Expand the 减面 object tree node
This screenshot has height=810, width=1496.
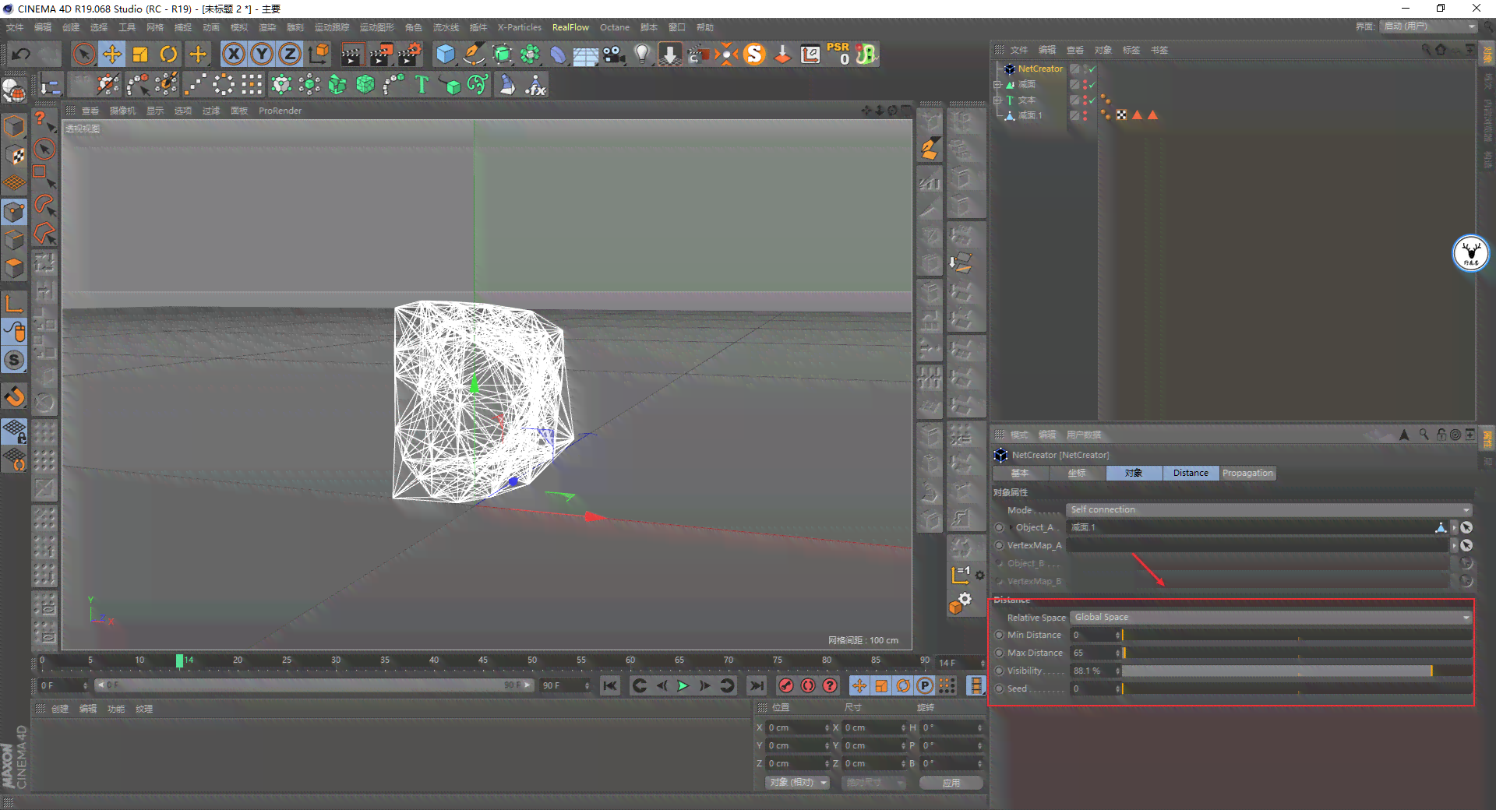[x=997, y=84]
